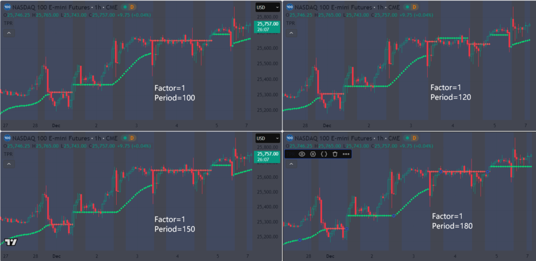536x261 pixels.
Task: Remove TPR indicator using the trash icon
Action: tap(335, 154)
